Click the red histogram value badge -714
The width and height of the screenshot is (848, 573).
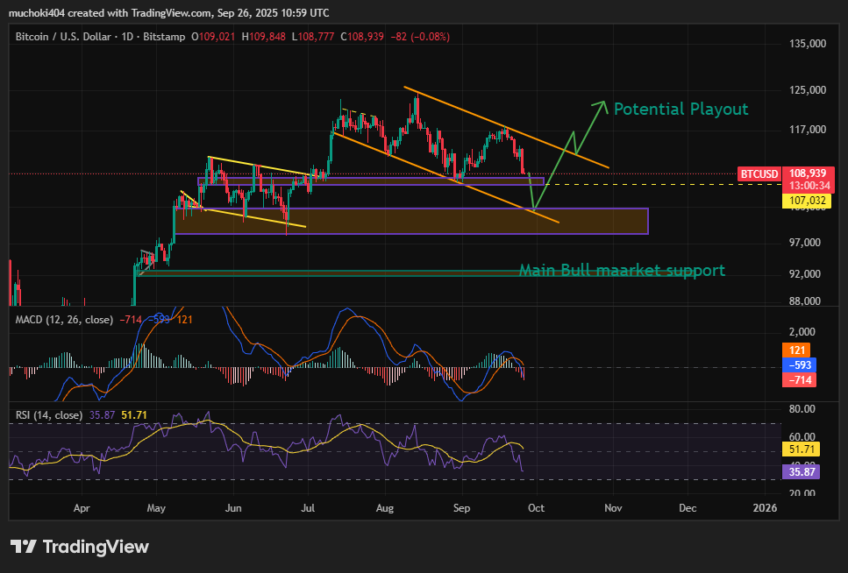[x=799, y=380]
